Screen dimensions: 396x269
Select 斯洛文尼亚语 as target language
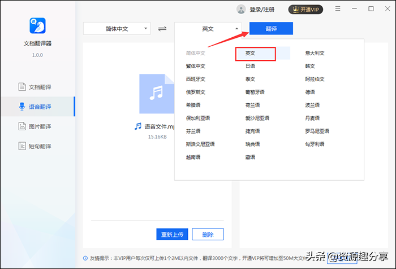tap(200, 144)
